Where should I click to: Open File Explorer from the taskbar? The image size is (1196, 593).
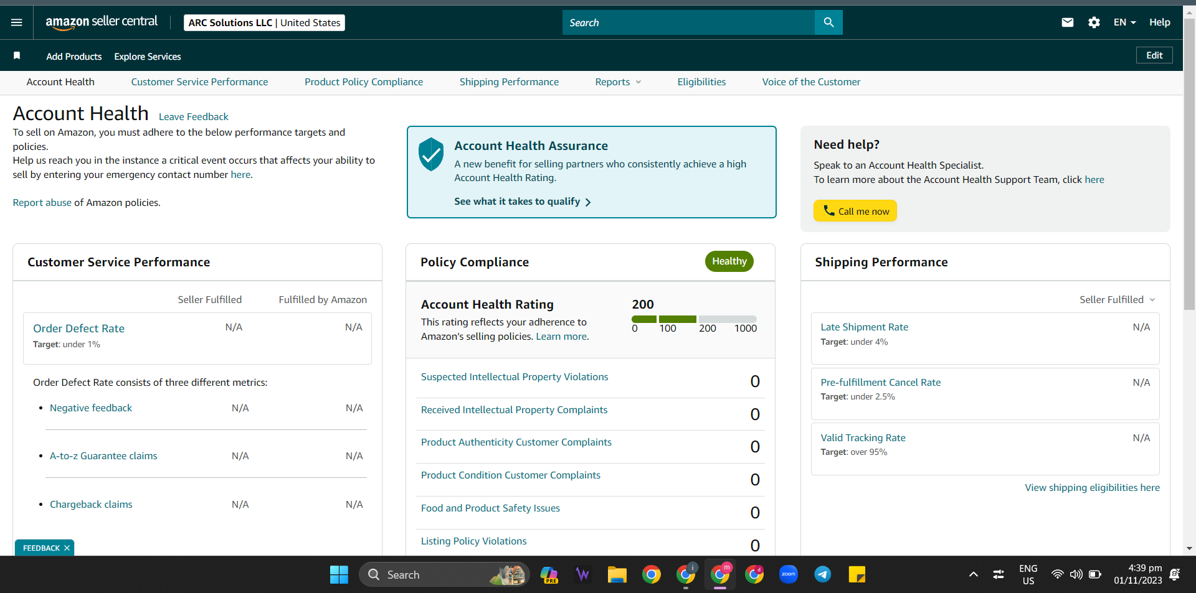click(x=617, y=574)
